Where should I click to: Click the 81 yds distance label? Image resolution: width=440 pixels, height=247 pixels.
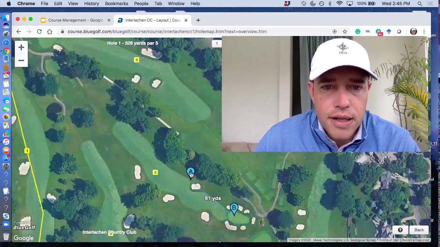tap(213, 198)
